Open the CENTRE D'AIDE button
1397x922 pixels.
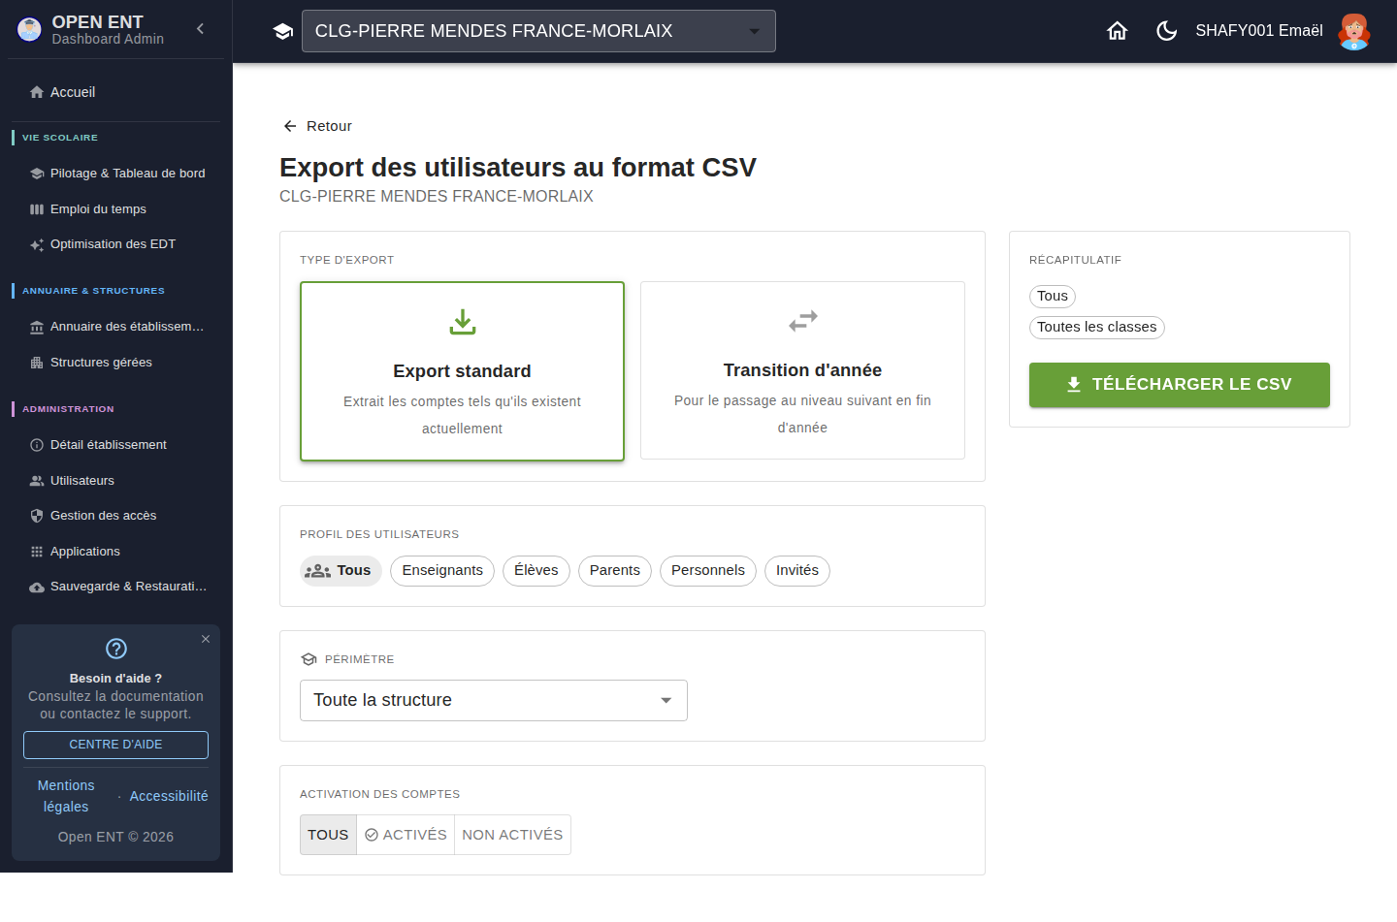(115, 745)
